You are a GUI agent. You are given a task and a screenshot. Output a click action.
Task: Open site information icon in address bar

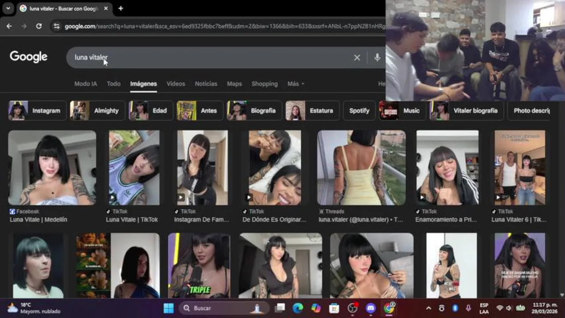click(56, 26)
